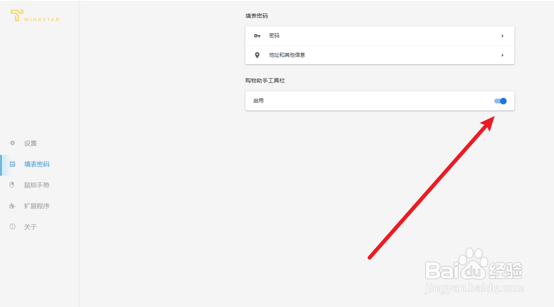The image size is (554, 307).
Task: Click the edit icon beside 填表密码
Action: 12,164
